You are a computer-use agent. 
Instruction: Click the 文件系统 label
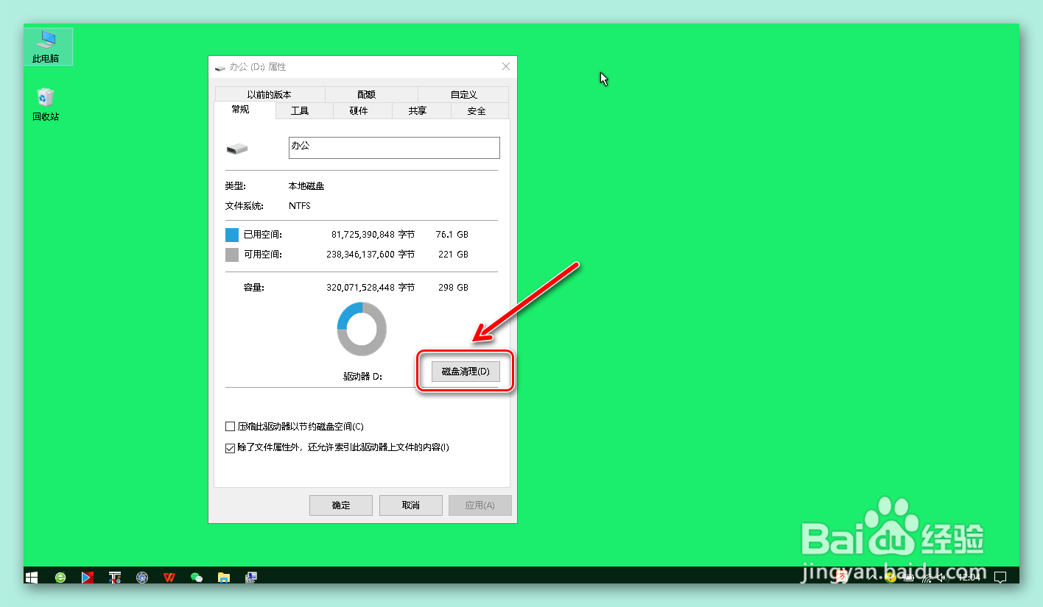pyautogui.click(x=245, y=206)
